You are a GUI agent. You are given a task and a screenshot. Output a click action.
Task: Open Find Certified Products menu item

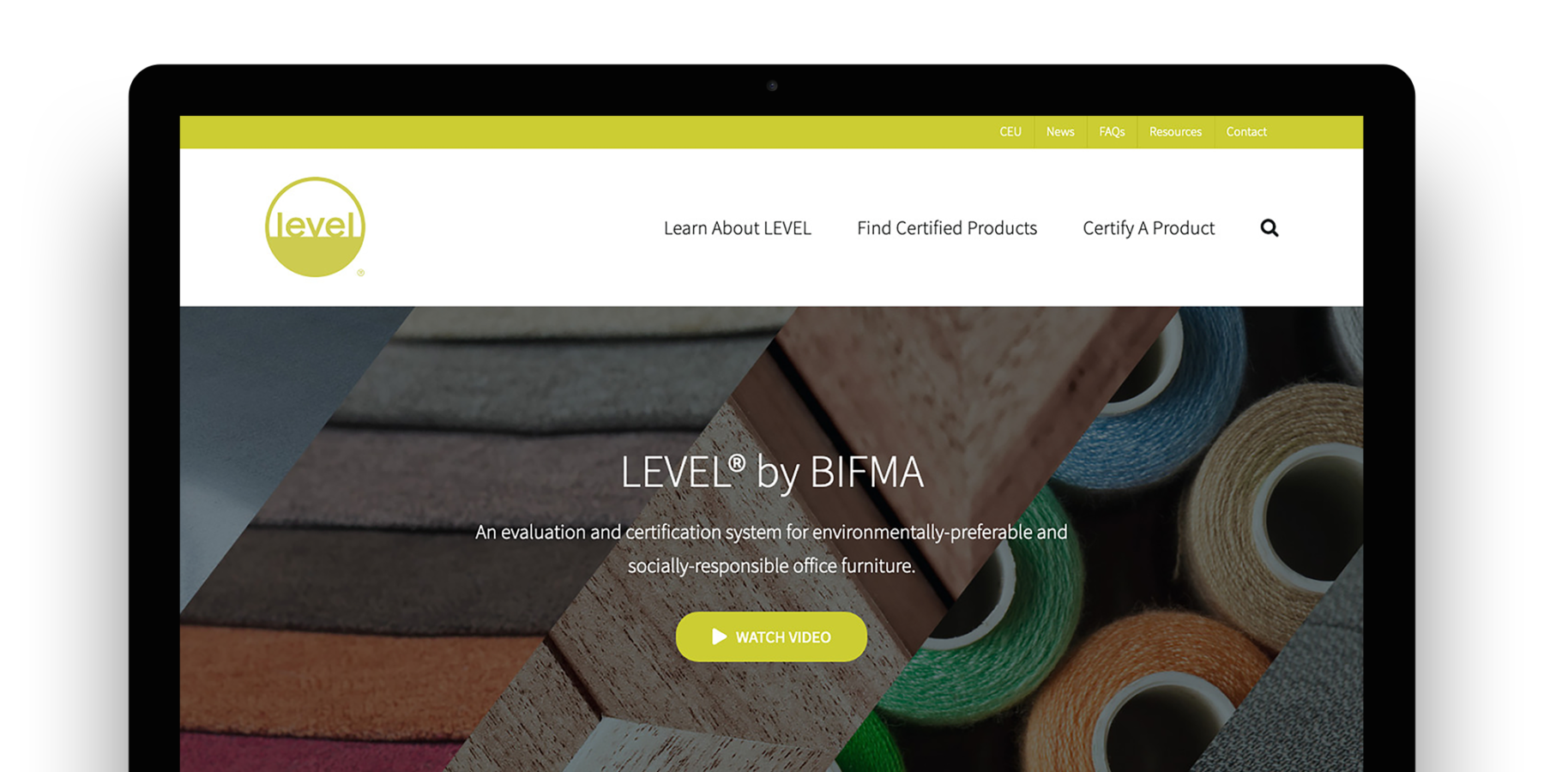[x=947, y=228]
